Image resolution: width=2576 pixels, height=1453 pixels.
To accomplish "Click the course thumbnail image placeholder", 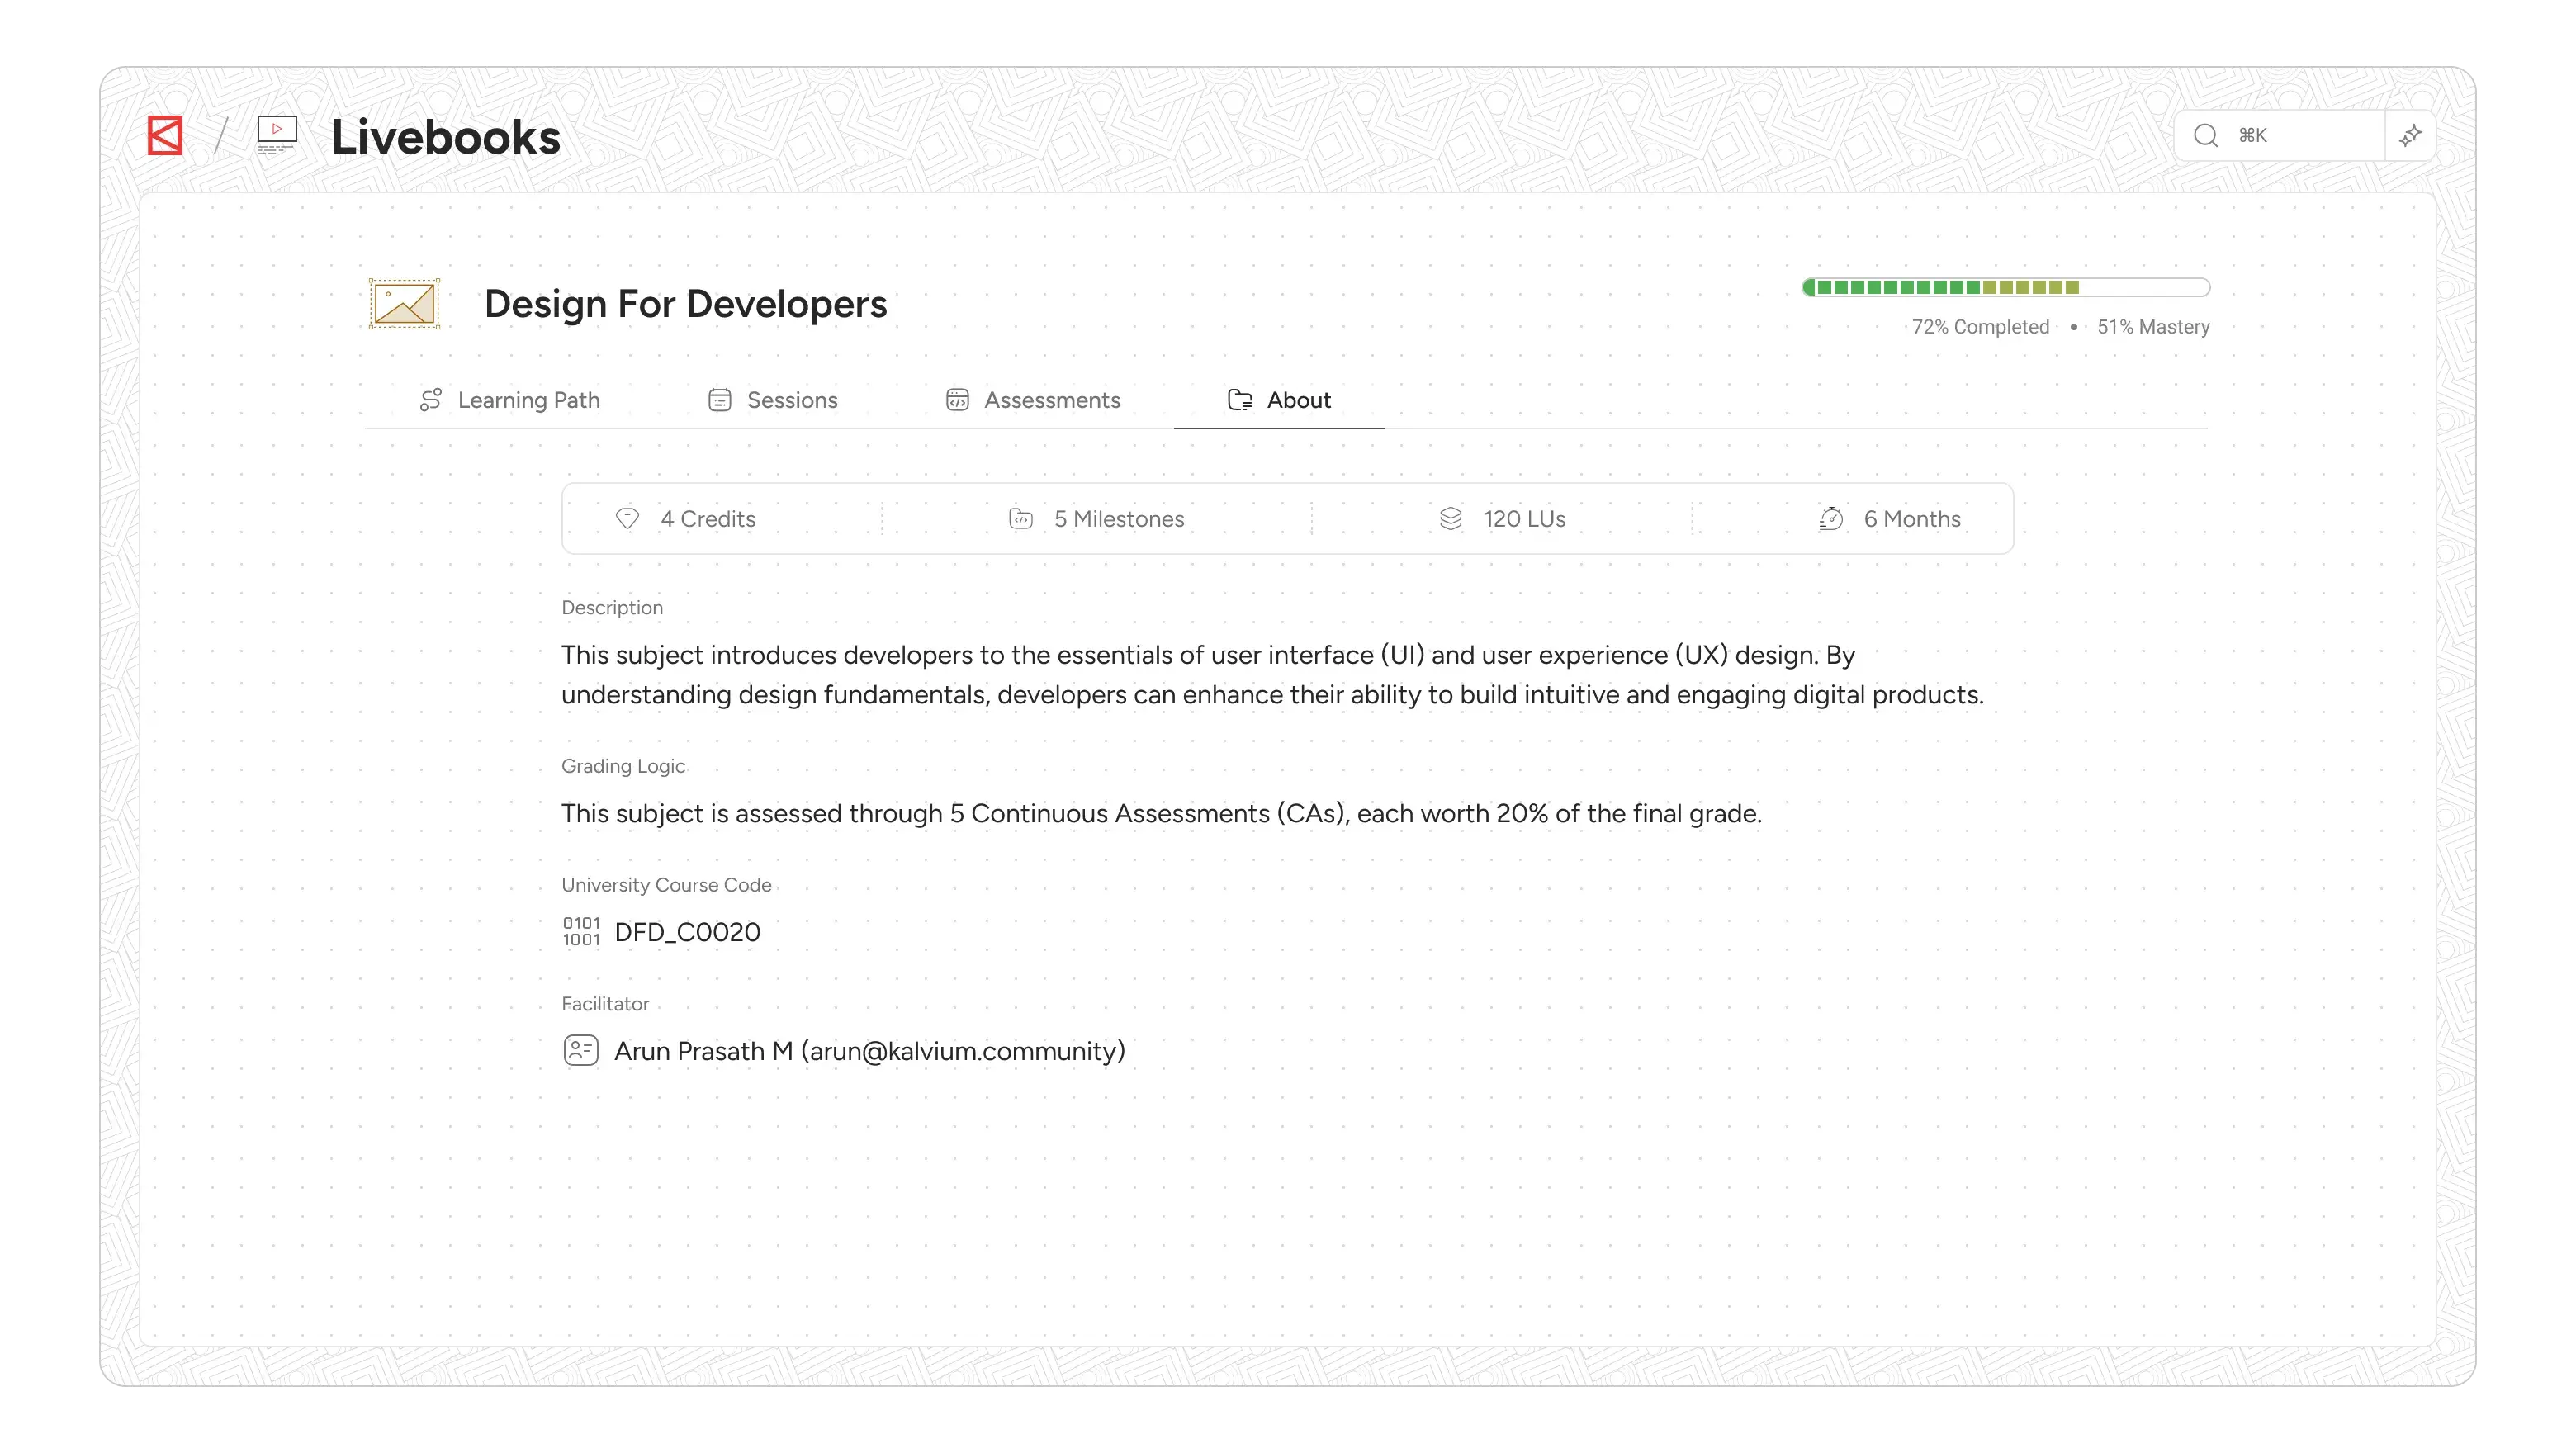I will [403, 303].
